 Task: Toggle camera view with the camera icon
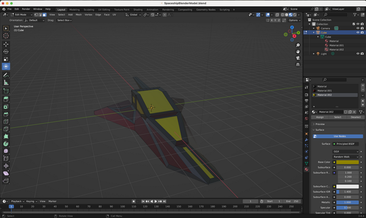click(298, 58)
